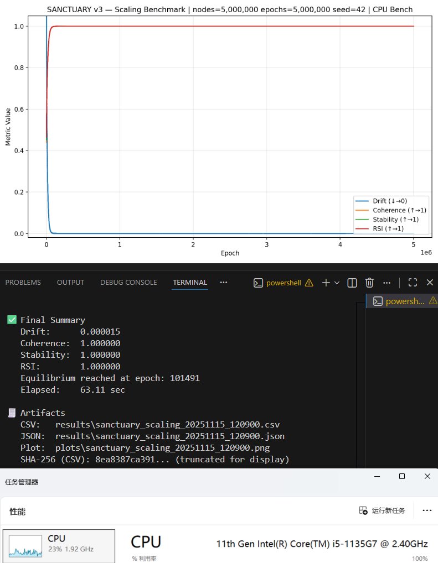Open Task Manager more options ellipsis
438x563 pixels.
427,510
